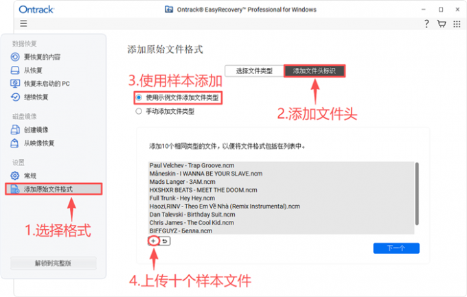Open the shopping cart to buy
467x297 pixels.
(442, 24)
